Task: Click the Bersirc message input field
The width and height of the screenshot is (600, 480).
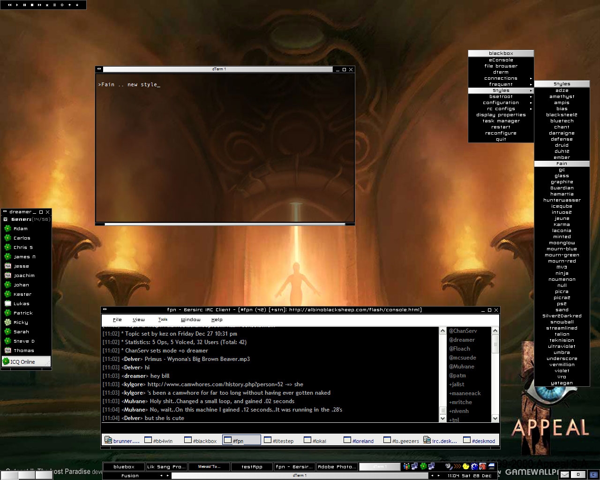Action: pos(300,427)
